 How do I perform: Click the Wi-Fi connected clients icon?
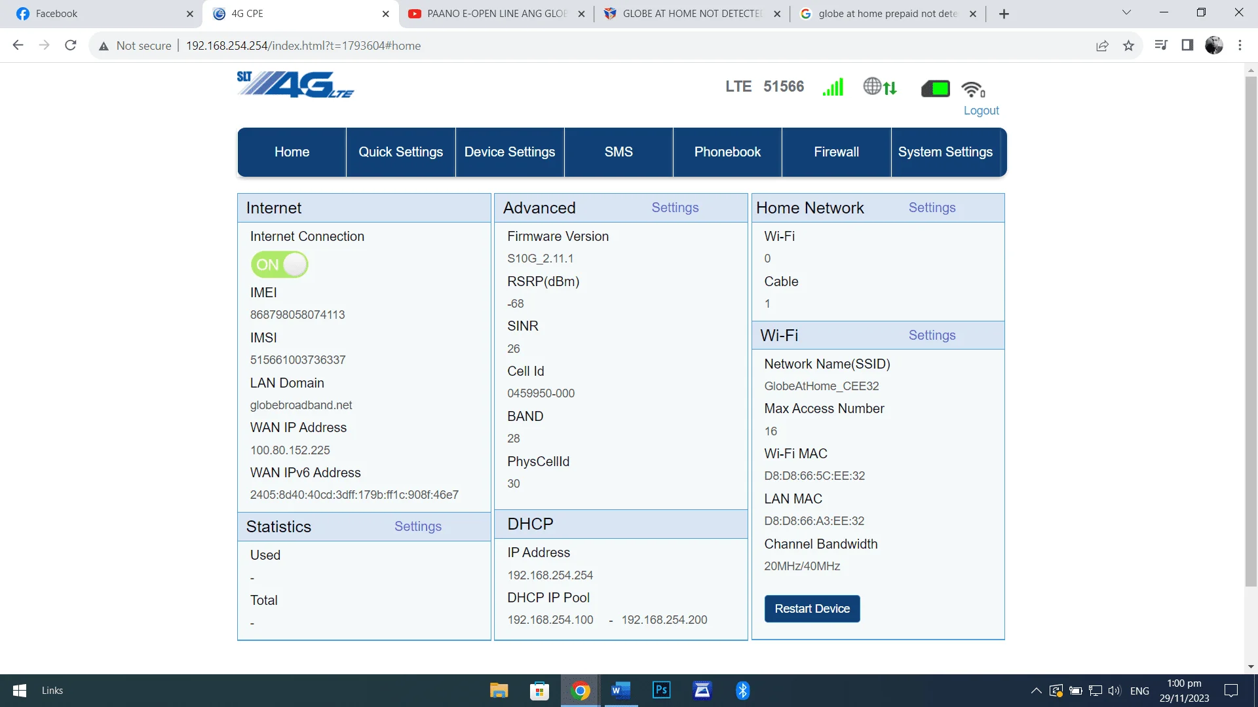974,89
